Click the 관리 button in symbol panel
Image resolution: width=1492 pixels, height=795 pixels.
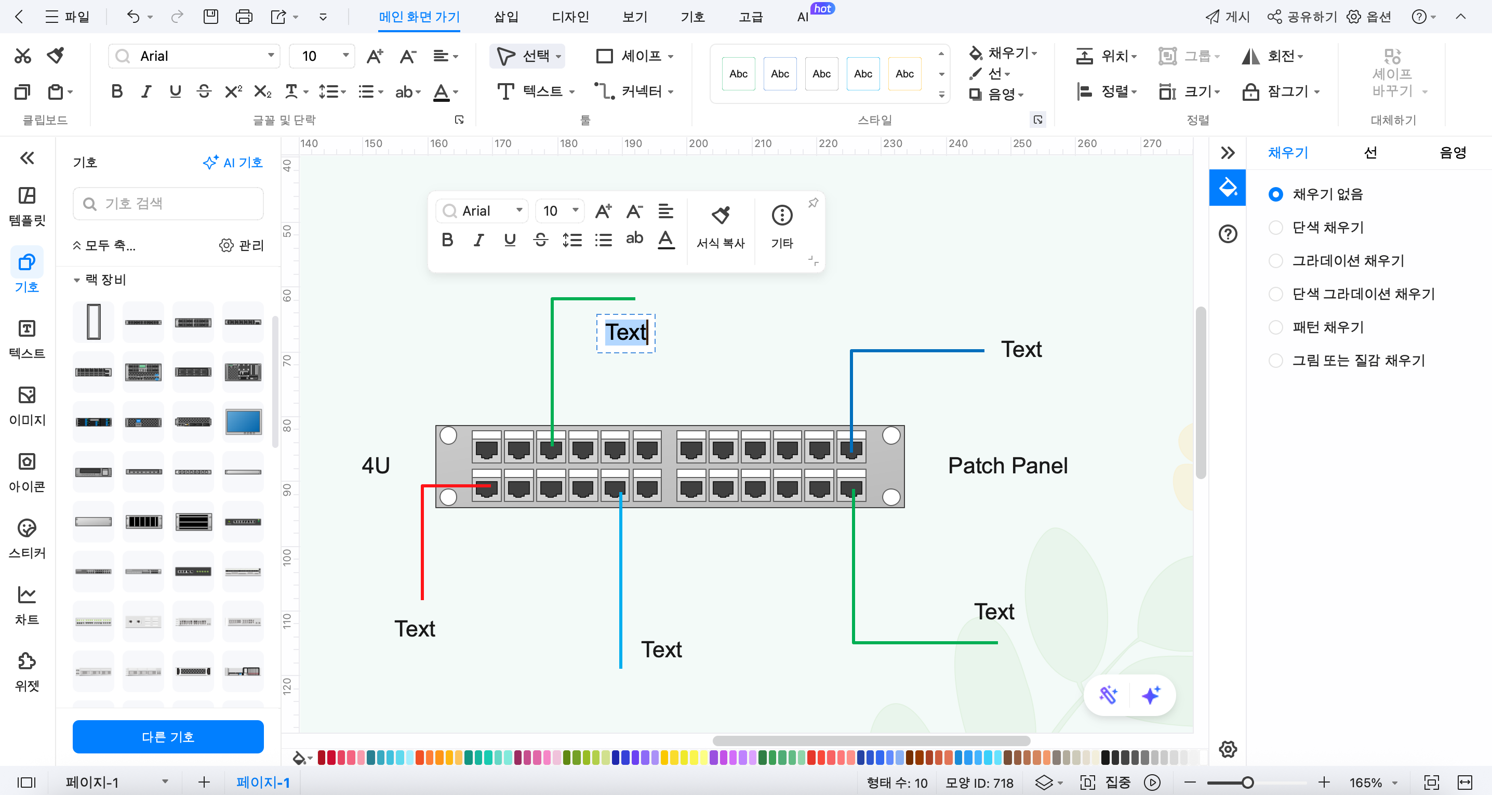[242, 245]
